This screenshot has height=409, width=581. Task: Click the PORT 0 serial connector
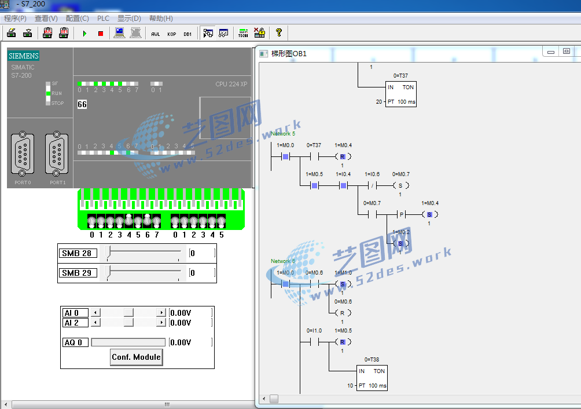point(23,153)
